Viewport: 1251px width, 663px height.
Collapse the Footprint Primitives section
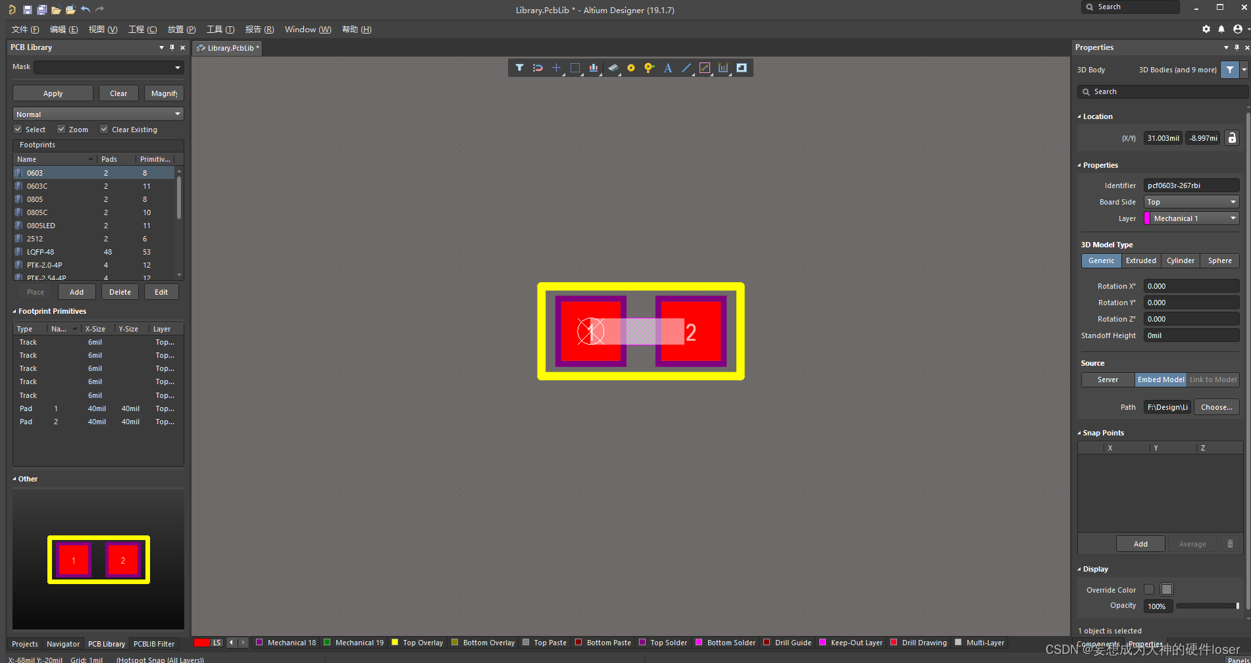pos(14,310)
